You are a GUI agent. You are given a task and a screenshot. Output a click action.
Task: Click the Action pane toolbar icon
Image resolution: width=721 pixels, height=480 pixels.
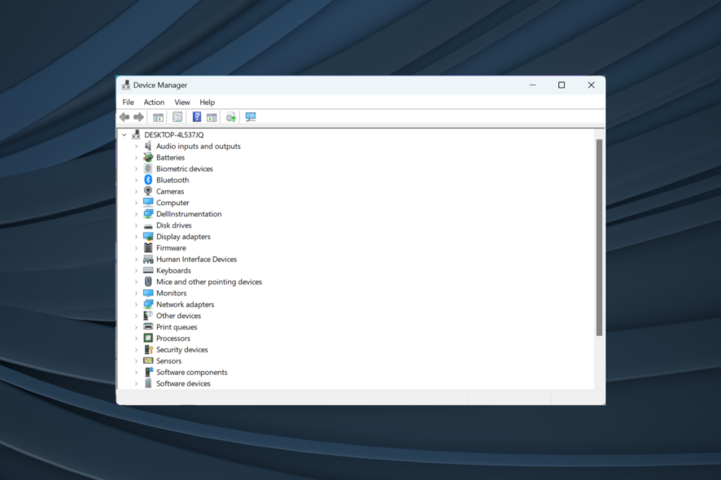coord(212,117)
